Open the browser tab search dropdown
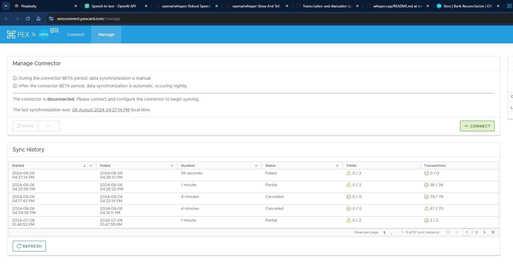The width and height of the screenshot is (513, 275). (x=6, y=6)
